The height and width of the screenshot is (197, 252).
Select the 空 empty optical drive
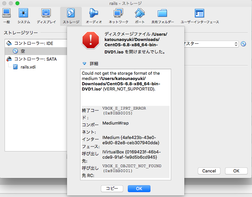pyautogui.click(x=23, y=51)
